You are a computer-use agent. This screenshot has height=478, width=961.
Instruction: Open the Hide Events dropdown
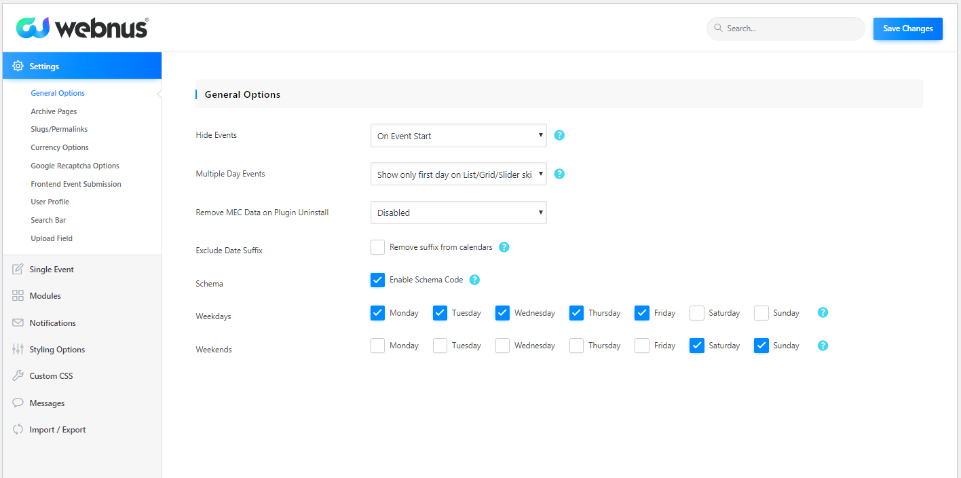tap(459, 136)
